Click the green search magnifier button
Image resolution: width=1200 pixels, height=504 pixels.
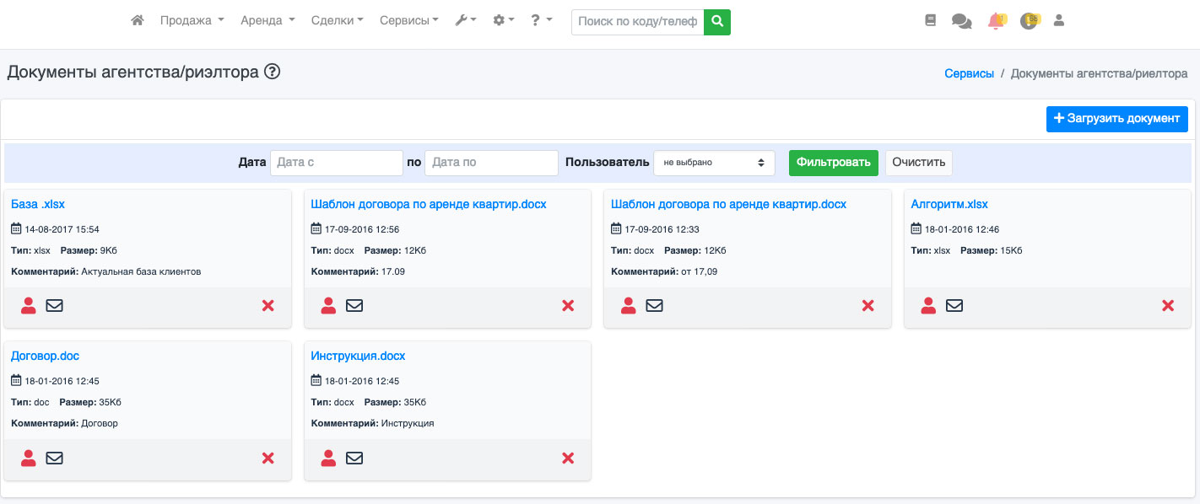click(717, 22)
